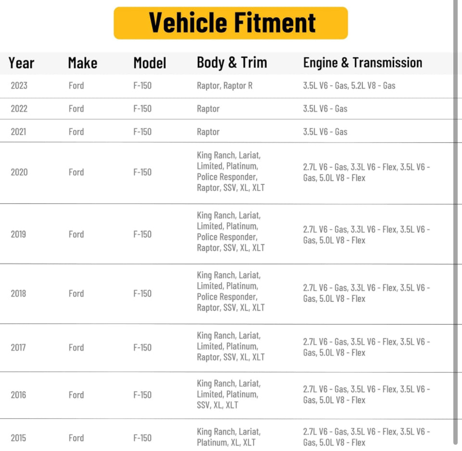Click the vertical scrollbar on the right
Screen dimensions: 462x451
click(x=455, y=221)
